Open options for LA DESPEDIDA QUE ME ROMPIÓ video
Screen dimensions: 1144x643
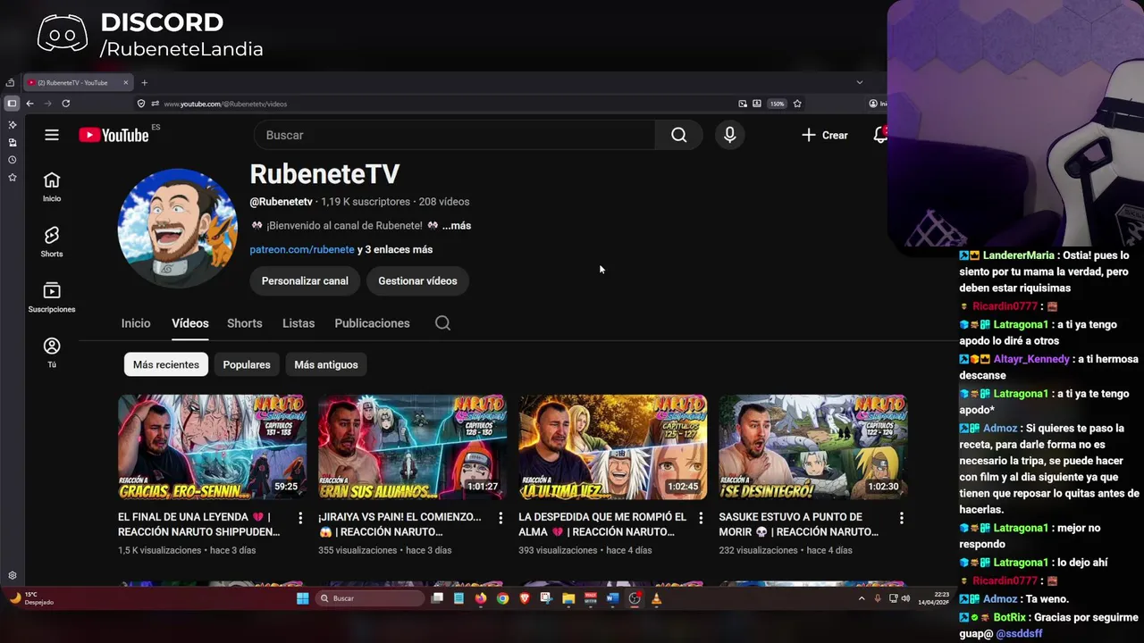(x=701, y=518)
